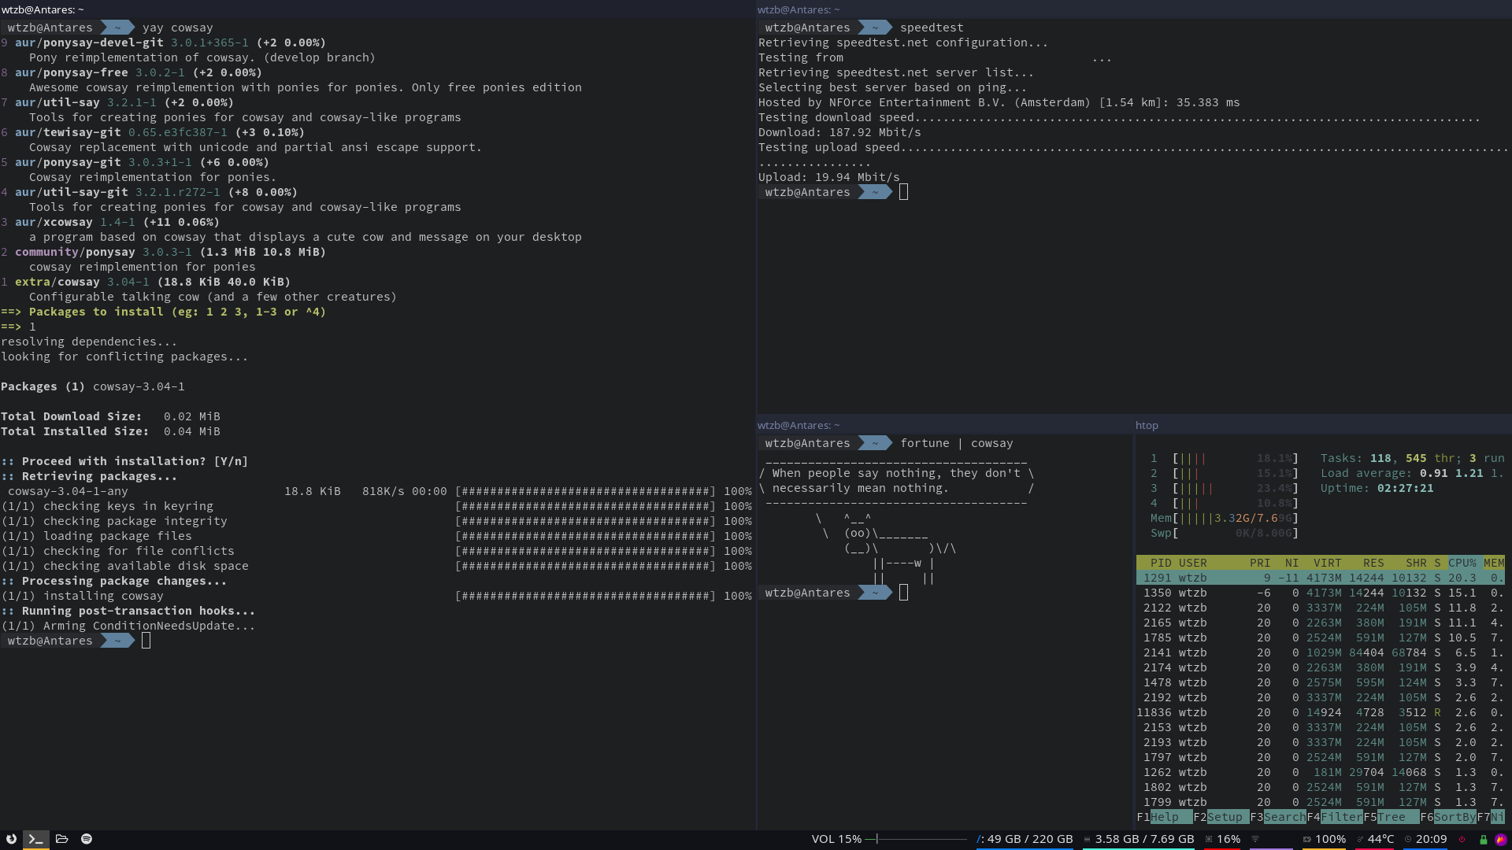Click the 44°C temperature indicator

[x=1374, y=839]
